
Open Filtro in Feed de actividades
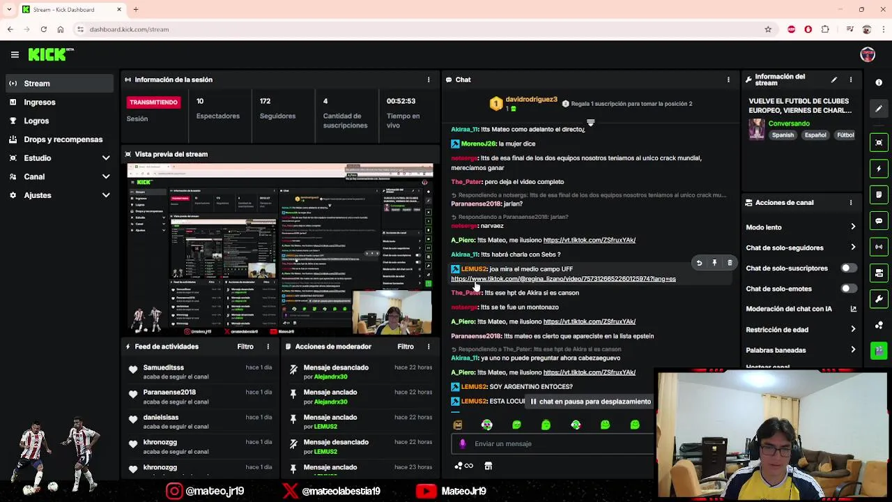pos(245,347)
